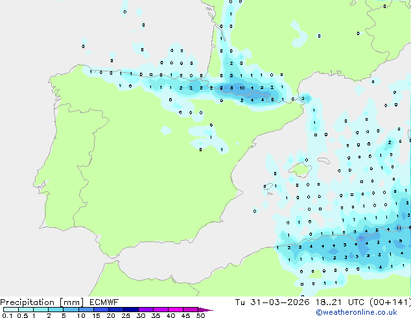411x318 pixels.
Task: Click the "18..21 UTC" time range
Action: click(340, 302)
